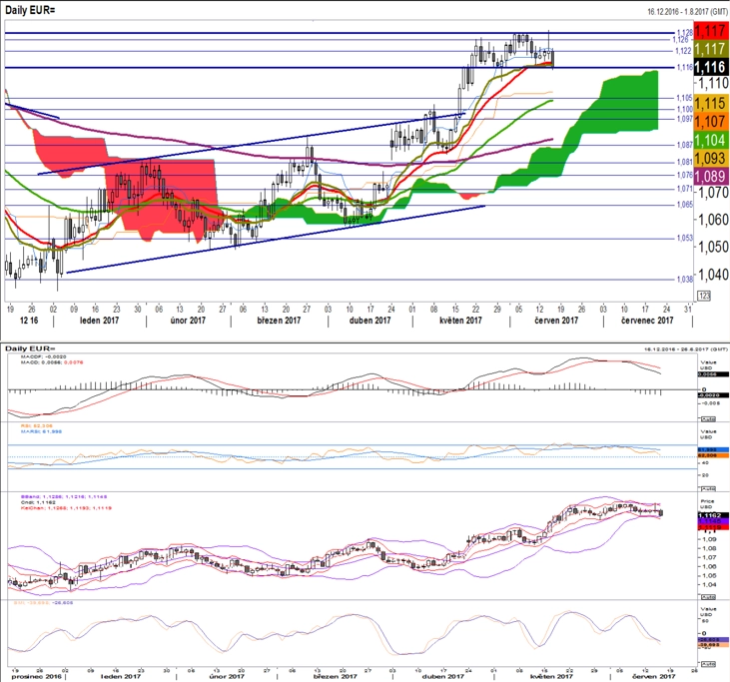The height and width of the screenshot is (682, 730).
Task: Select the purple 1,089 moving average label
Action: point(710,176)
